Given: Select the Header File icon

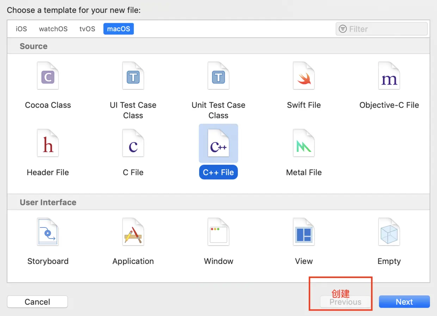Looking at the screenshot, I should (48, 143).
